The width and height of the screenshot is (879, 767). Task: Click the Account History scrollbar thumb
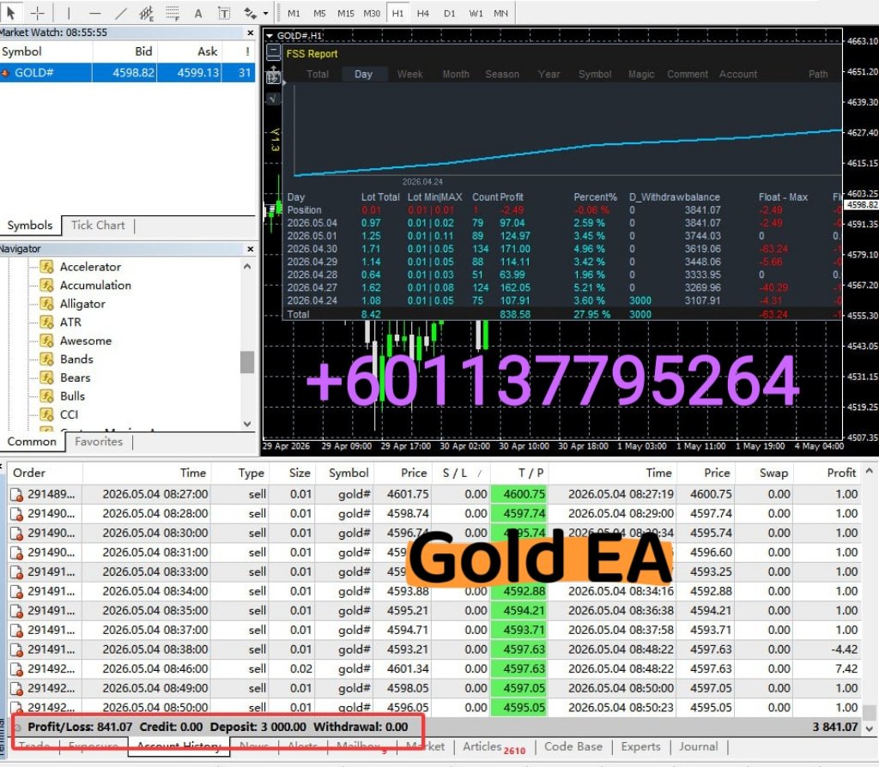pyautogui.click(x=869, y=712)
